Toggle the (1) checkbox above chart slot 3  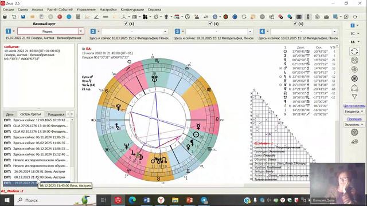pyautogui.click(x=210, y=23)
